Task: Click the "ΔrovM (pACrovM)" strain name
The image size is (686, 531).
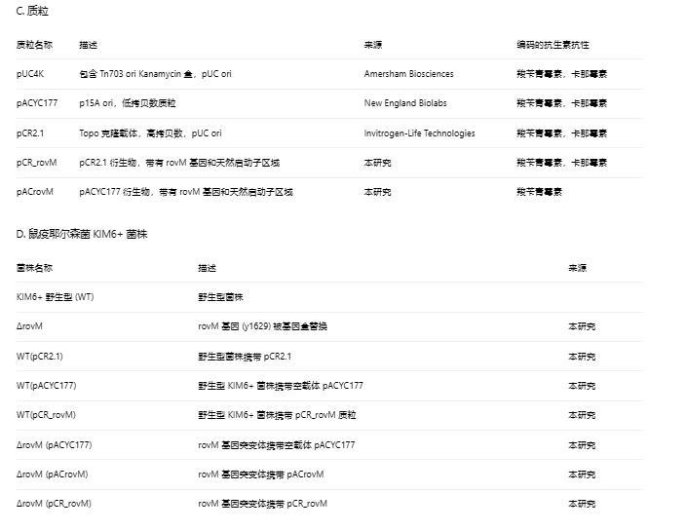Action: click(x=52, y=474)
